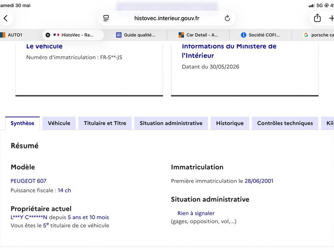Reload the HistoVec page
Screen dimensions: 334x250
[x=227, y=18]
